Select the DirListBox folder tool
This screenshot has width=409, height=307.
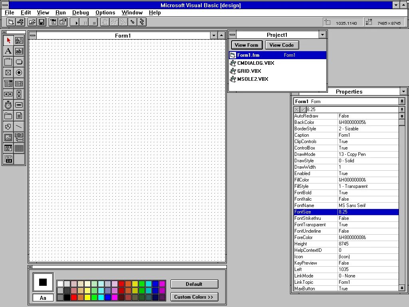(8, 116)
